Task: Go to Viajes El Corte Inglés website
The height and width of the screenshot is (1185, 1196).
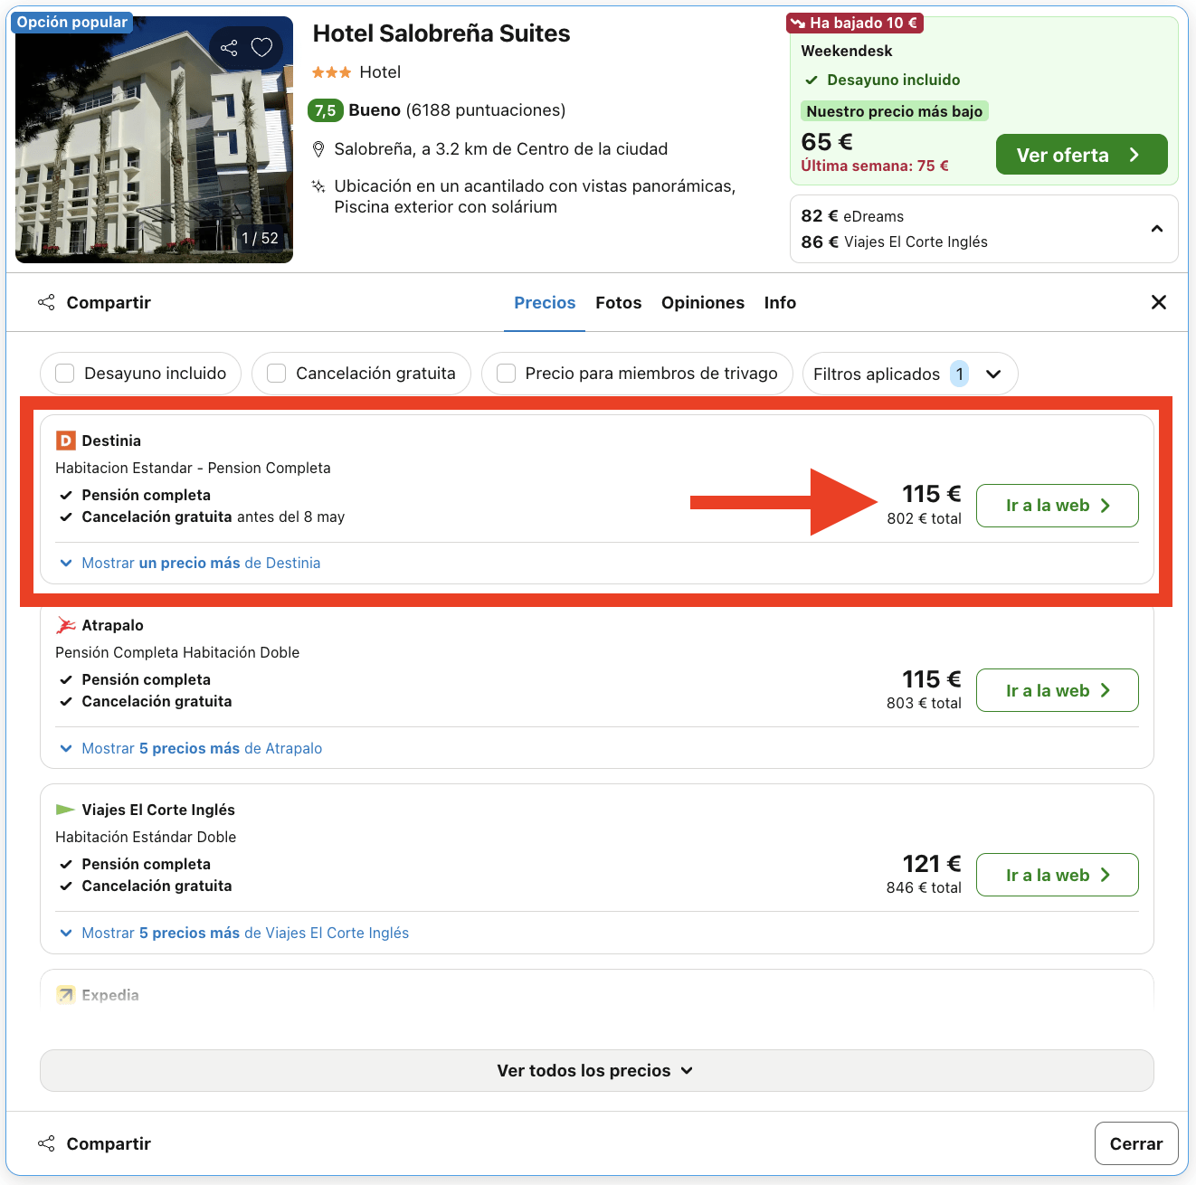Action: tap(1057, 875)
